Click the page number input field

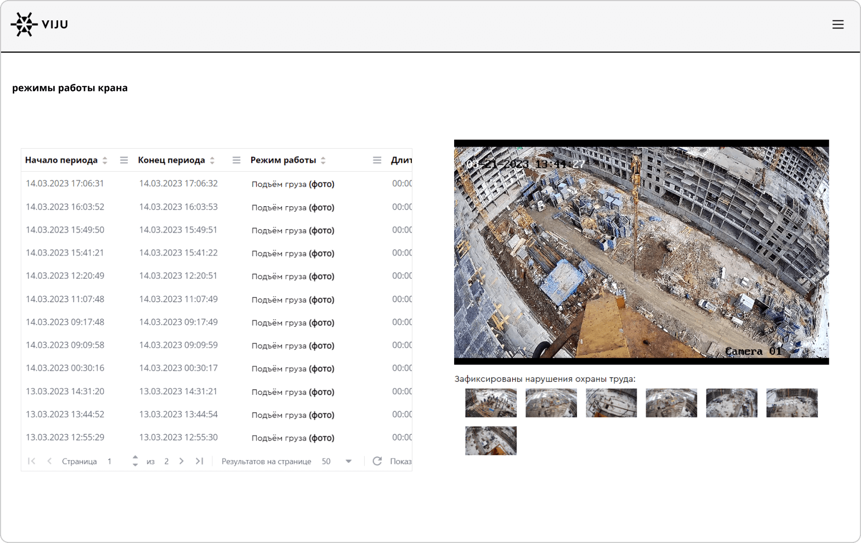115,461
